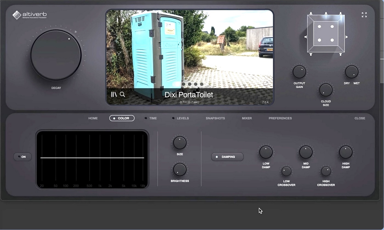
Task: Open the Preferences tab
Action: pyautogui.click(x=280, y=118)
